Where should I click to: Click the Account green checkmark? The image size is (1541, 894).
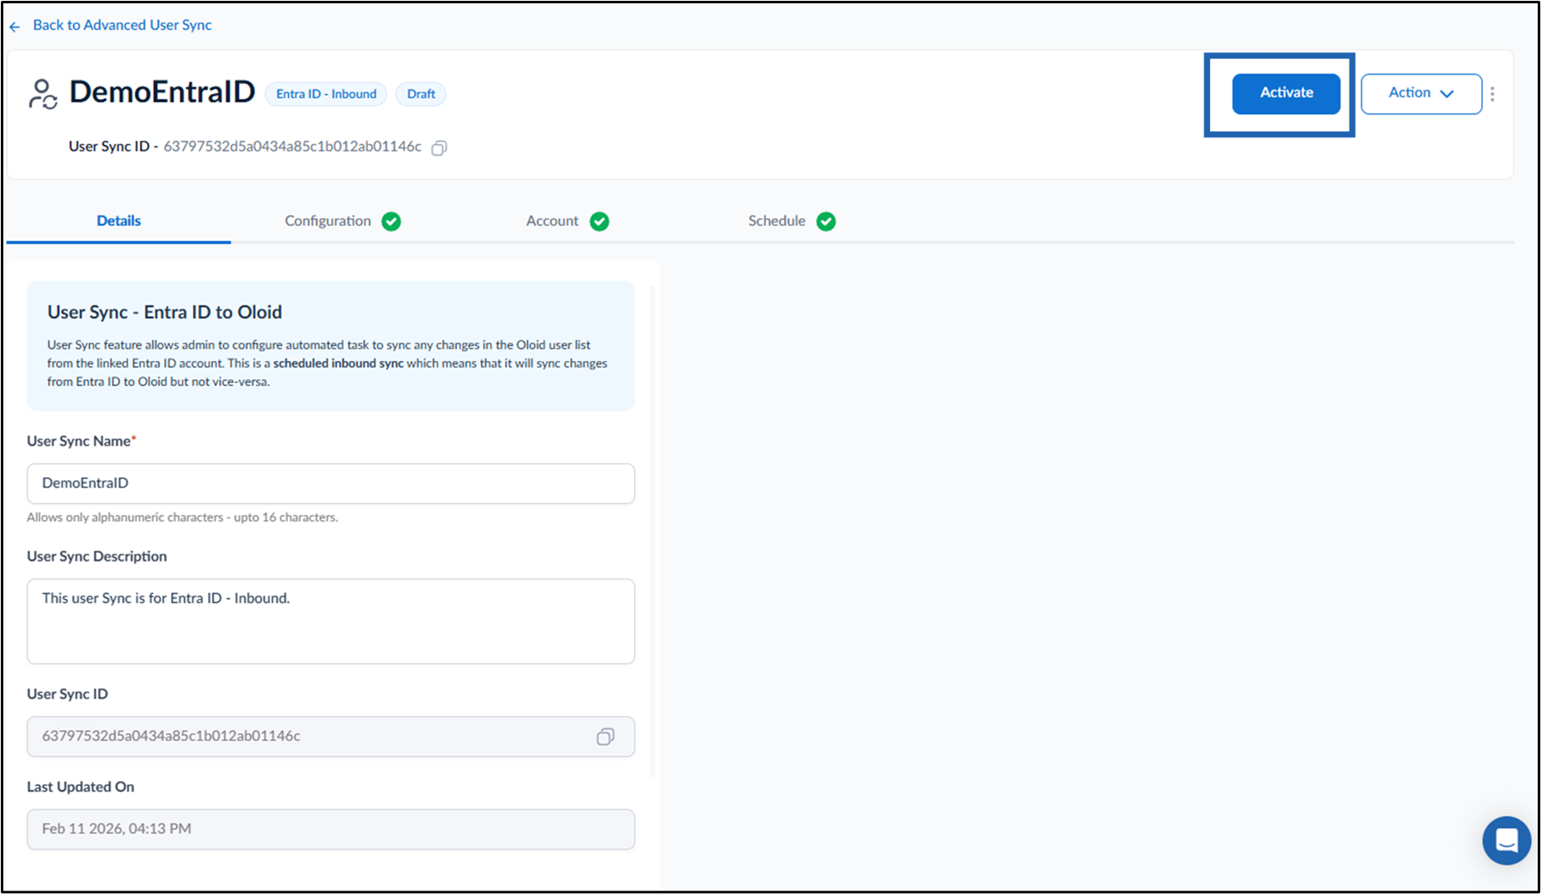pyautogui.click(x=599, y=221)
